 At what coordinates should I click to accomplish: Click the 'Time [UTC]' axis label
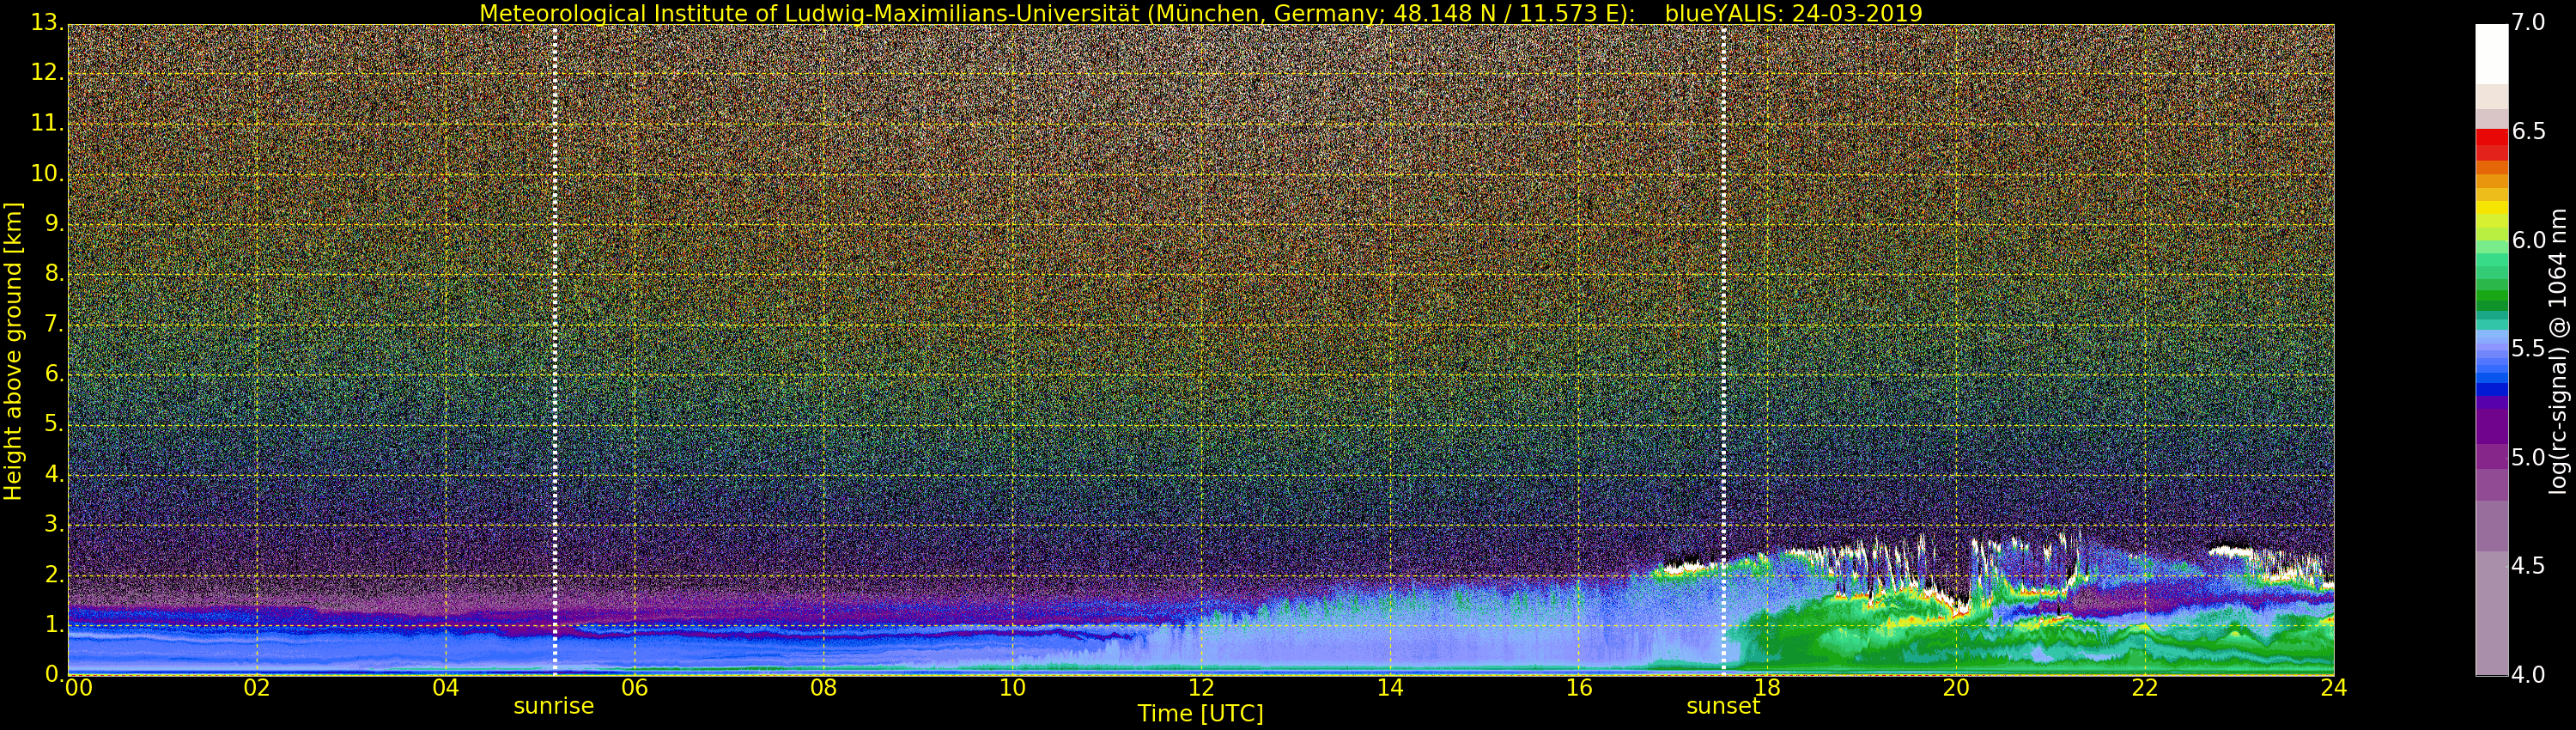1200,714
